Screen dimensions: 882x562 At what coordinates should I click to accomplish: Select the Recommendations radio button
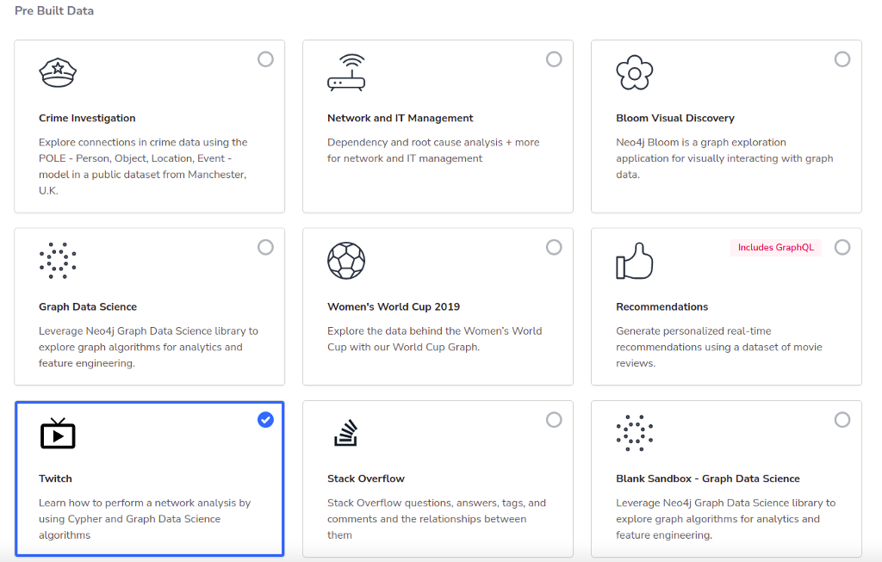[x=842, y=247]
